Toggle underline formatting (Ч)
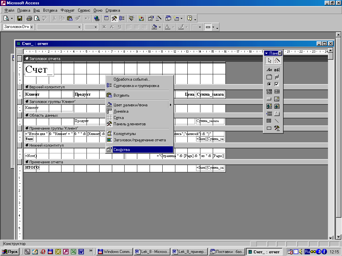Image resolution: width=342 pixels, height=256 pixels. [x=120, y=27]
